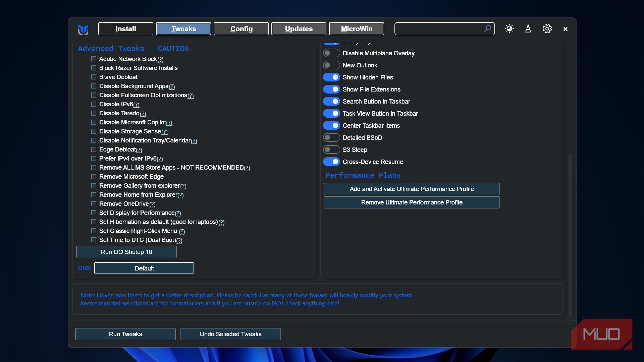This screenshot has width=644, height=362.
Task: Click the Undo Selected Tweaks button
Action: 231,334
